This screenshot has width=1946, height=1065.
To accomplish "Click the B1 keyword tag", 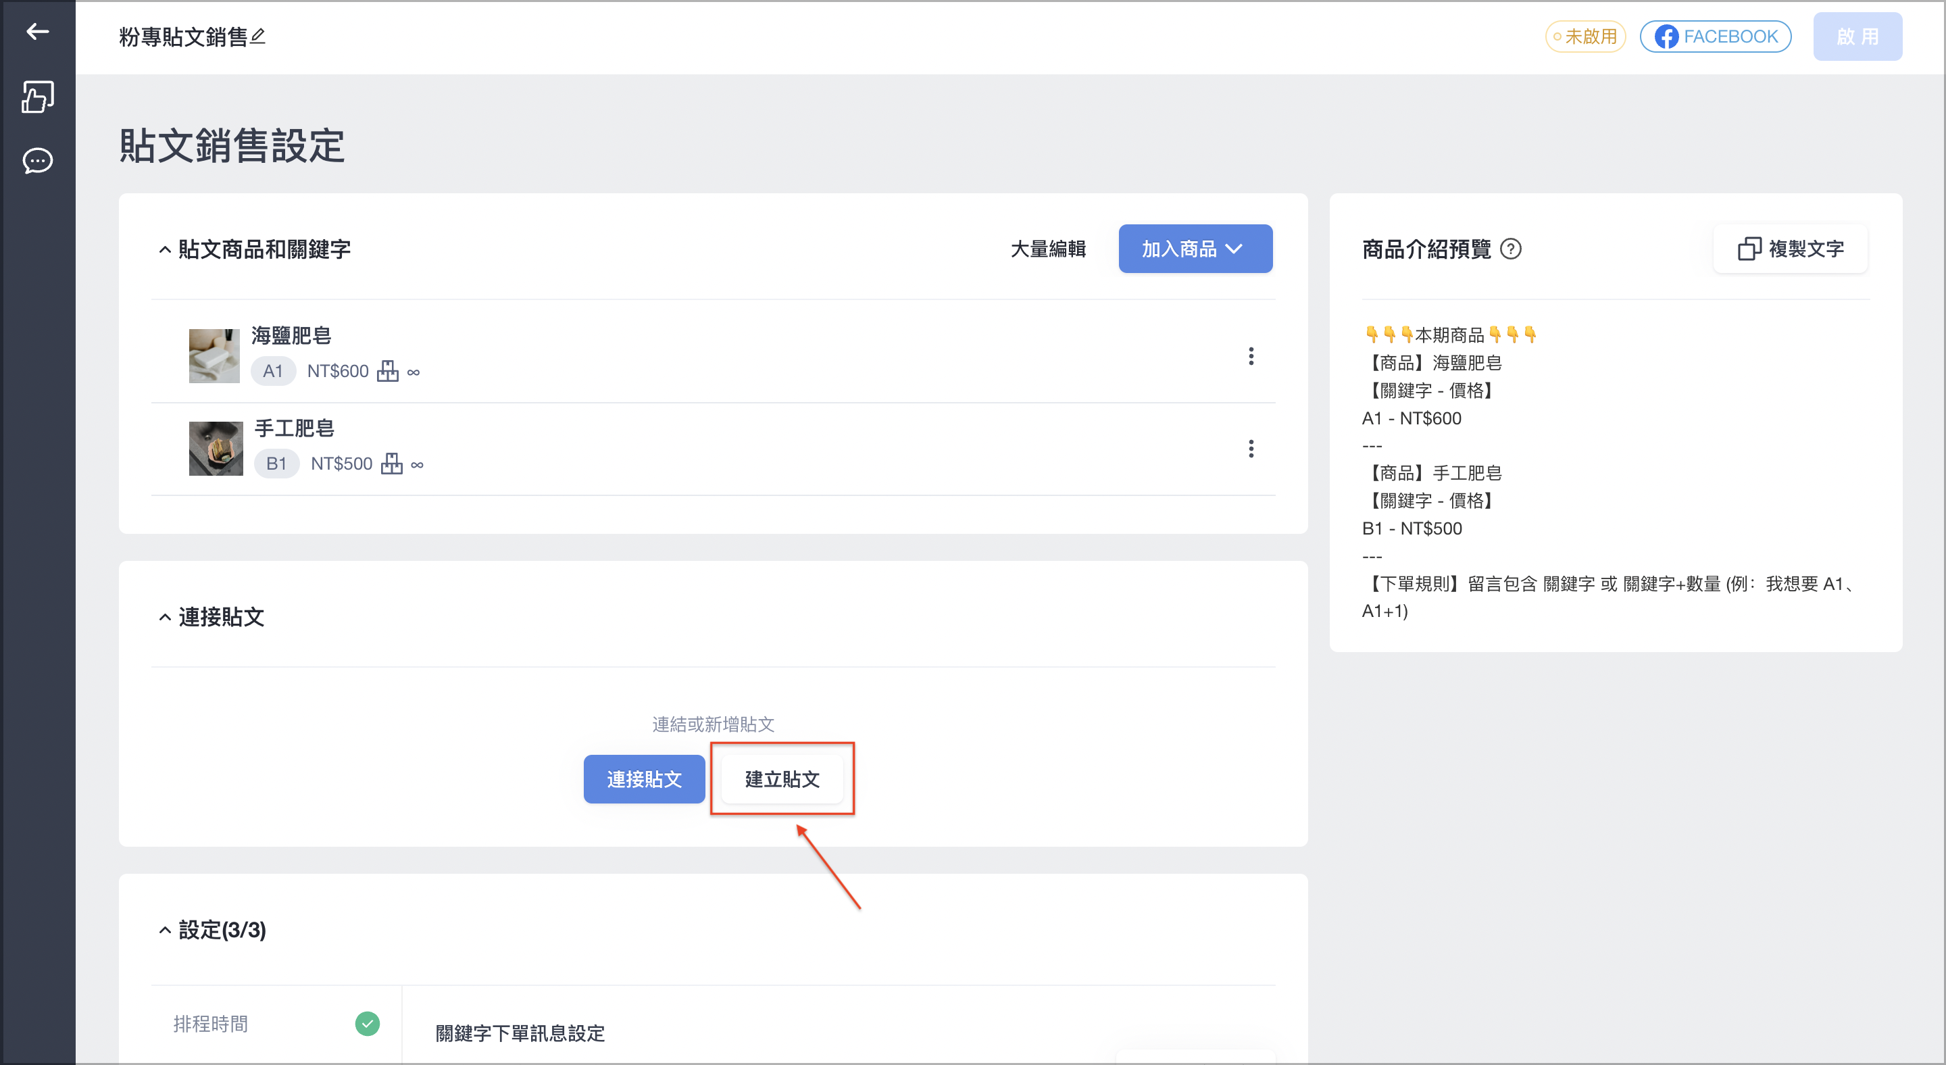I will pyautogui.click(x=276, y=463).
